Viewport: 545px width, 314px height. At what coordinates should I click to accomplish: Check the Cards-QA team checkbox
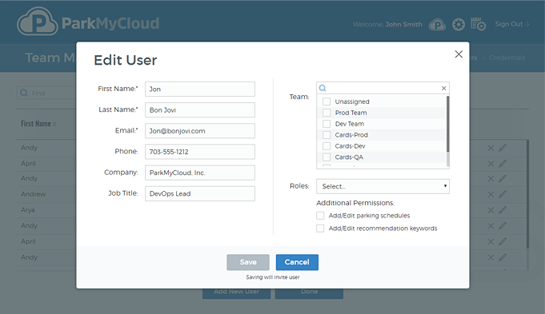(x=327, y=157)
